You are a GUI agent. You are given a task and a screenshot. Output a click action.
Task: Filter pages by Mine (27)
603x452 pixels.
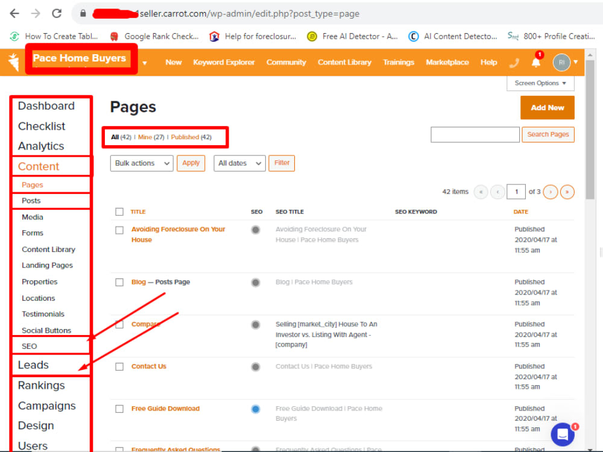click(x=151, y=137)
